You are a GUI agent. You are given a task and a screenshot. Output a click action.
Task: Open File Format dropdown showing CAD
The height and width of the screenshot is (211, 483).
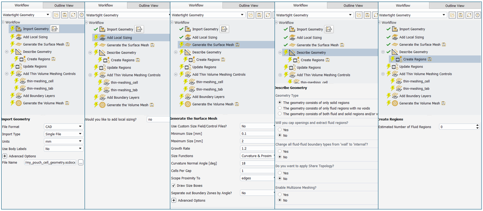[x=63, y=127]
